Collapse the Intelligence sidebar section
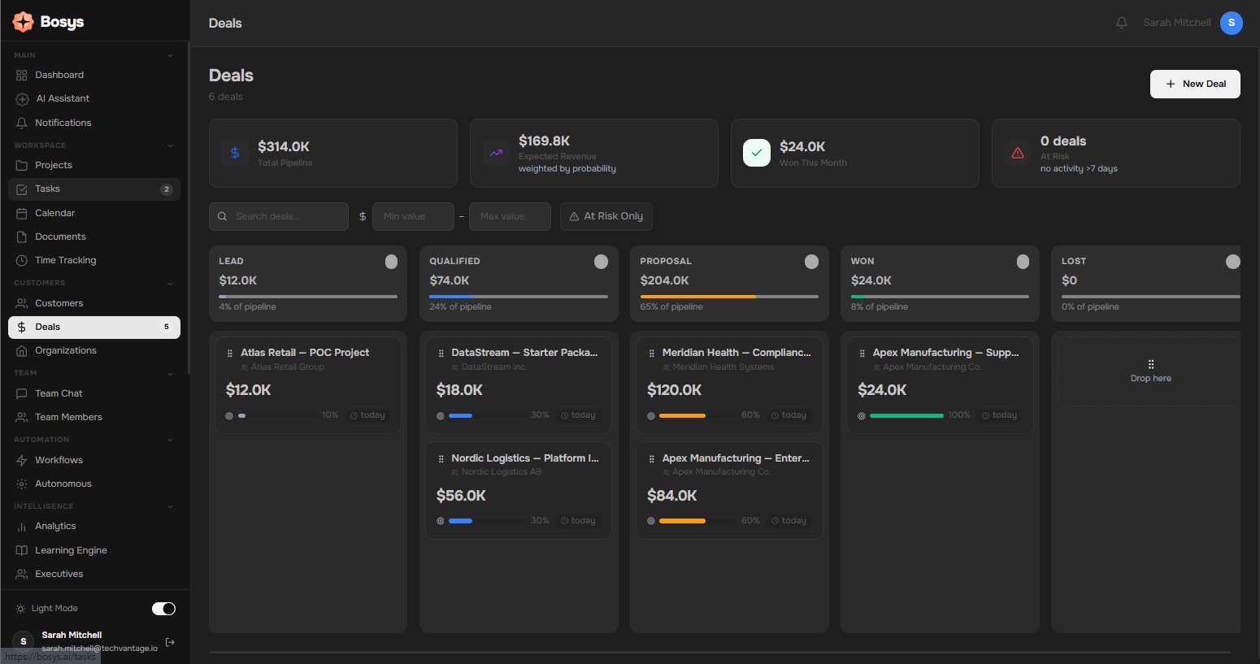Screen dimensions: 1260x664 tap(170, 506)
